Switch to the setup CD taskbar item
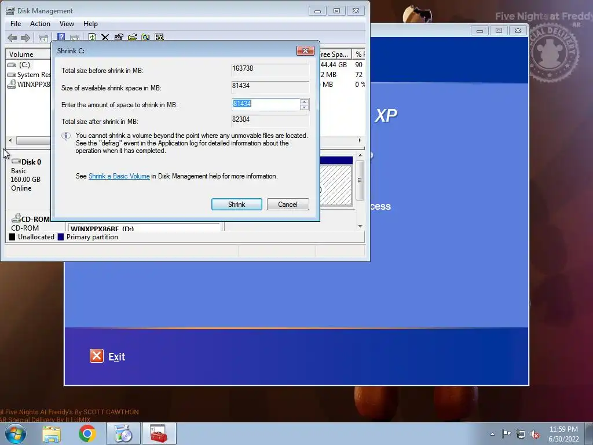The width and height of the screenshot is (593, 445). (x=123, y=433)
